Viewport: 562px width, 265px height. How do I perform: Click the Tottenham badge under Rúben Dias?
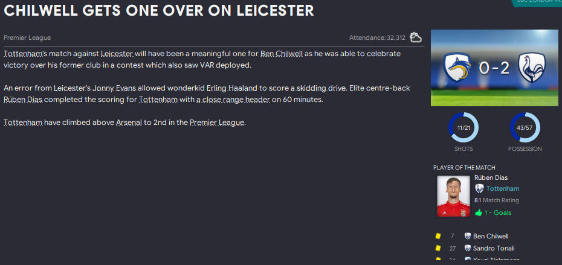(479, 189)
